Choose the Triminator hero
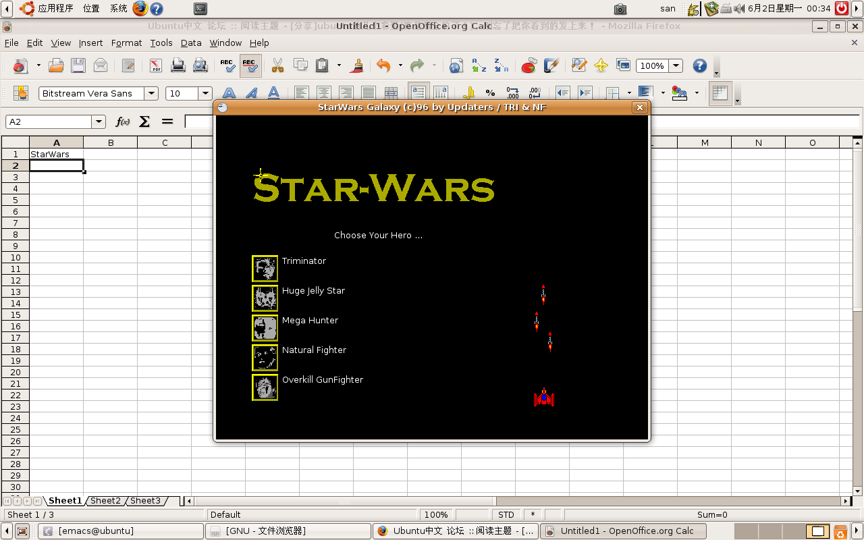The height and width of the screenshot is (540, 864). pos(265,269)
